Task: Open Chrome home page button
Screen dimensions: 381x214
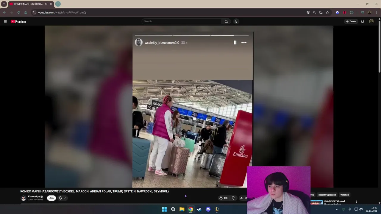Action: point(26,12)
